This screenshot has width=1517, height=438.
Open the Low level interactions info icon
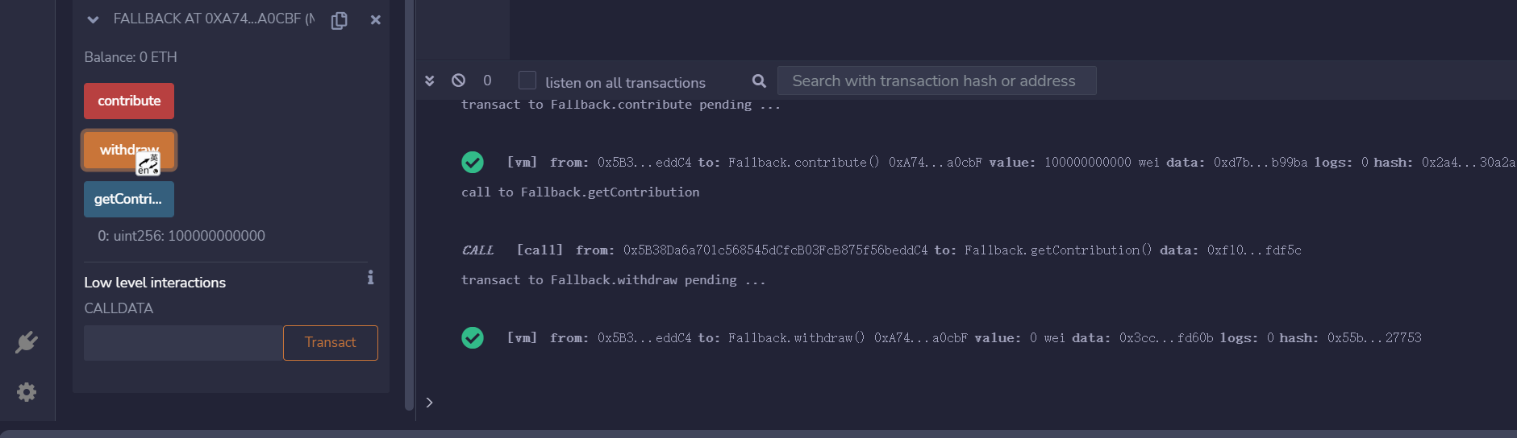click(370, 278)
